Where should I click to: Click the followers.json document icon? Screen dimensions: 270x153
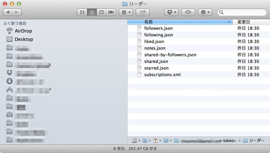point(139,28)
